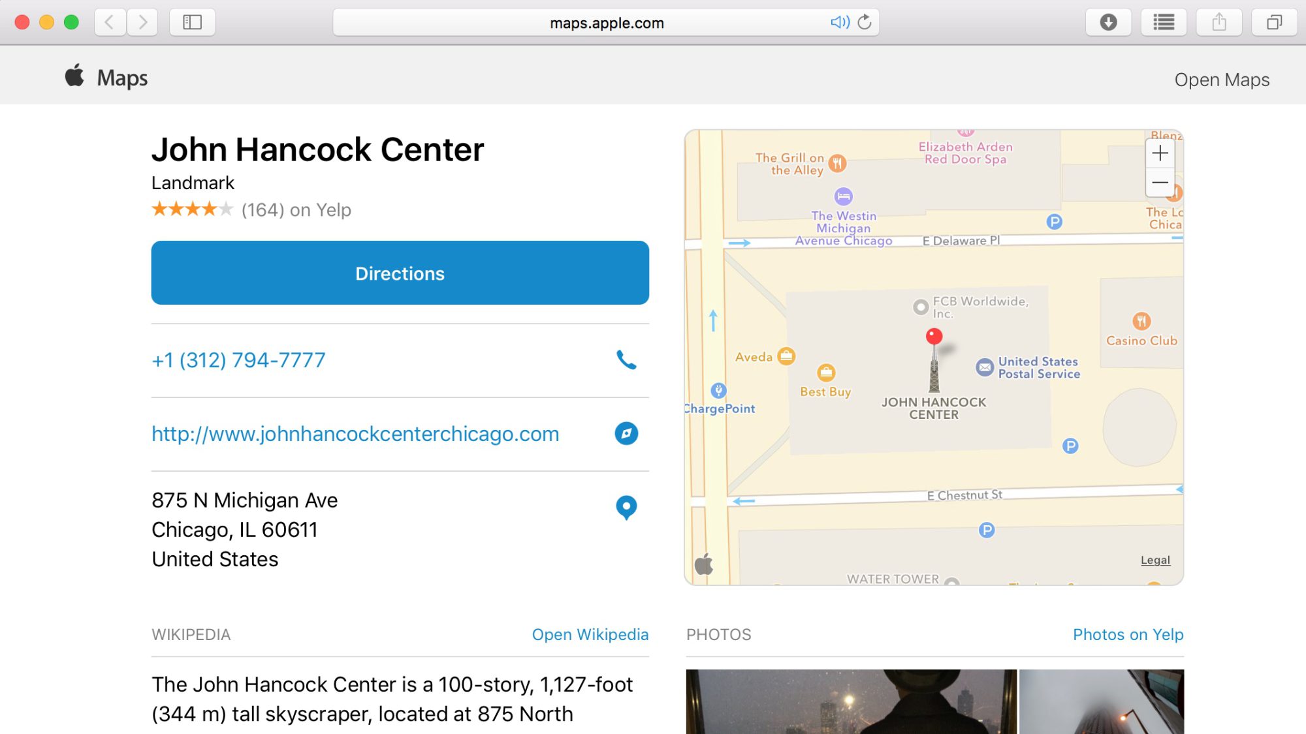Zoom out on the map
Image resolution: width=1306 pixels, height=734 pixels.
[1160, 183]
